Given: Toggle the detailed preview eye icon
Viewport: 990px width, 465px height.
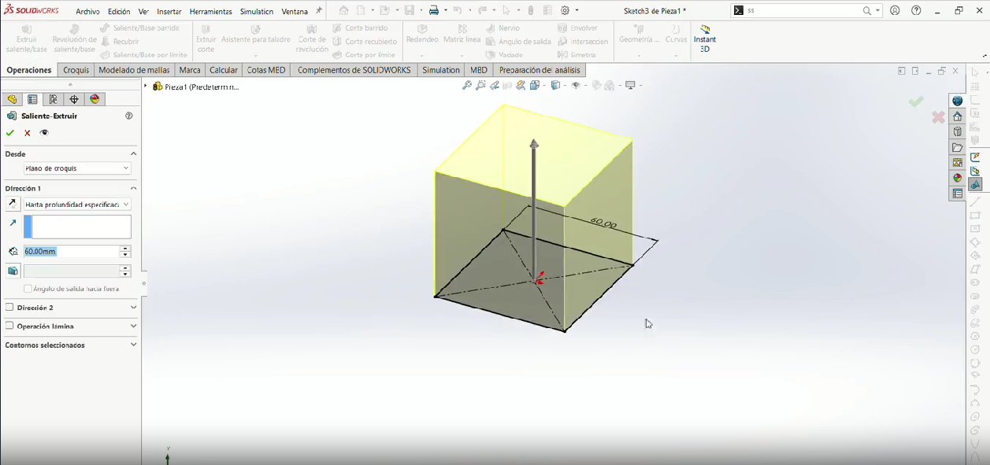Looking at the screenshot, I should 44,133.
